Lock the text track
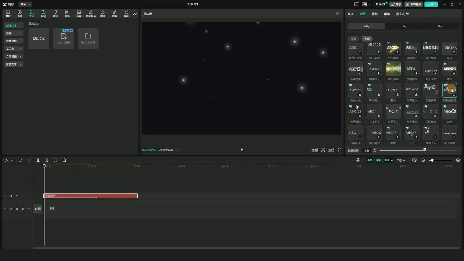Viewport: 464px width, 261px height. point(11,196)
